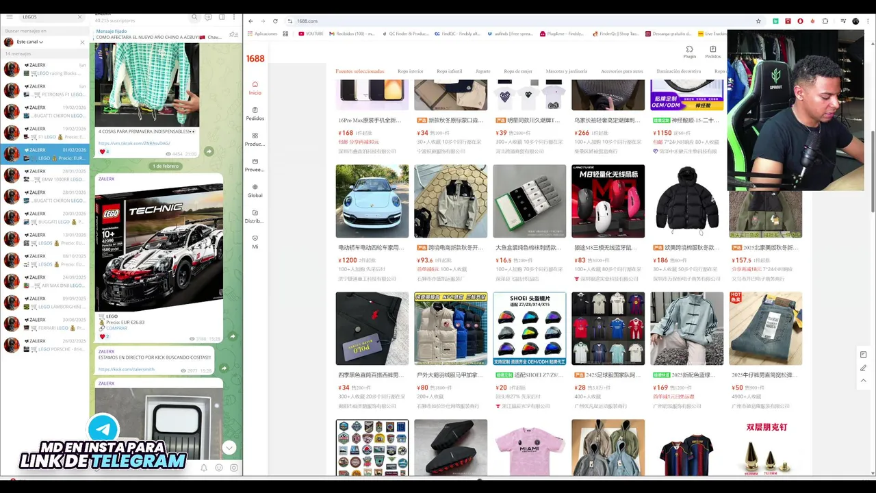Open the browser extensions puzzle icon
The height and width of the screenshot is (493, 876).
tap(825, 21)
